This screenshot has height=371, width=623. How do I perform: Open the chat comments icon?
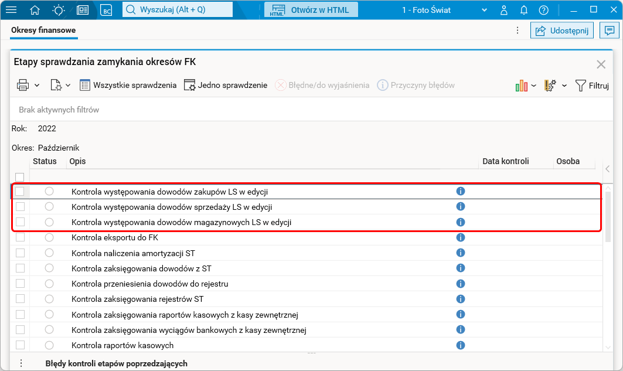coord(610,30)
